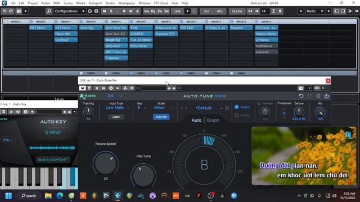360x202 pixels.
Task: Expand the Scale Minor dropdown
Action: [x=173, y=108]
